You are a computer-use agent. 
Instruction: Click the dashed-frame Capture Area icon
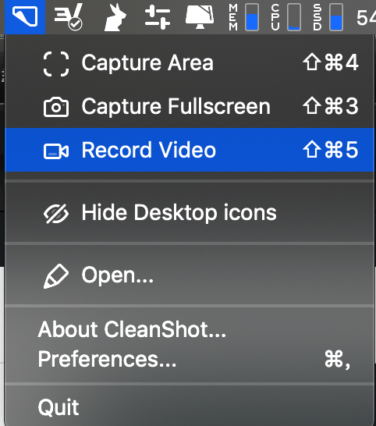pos(56,63)
